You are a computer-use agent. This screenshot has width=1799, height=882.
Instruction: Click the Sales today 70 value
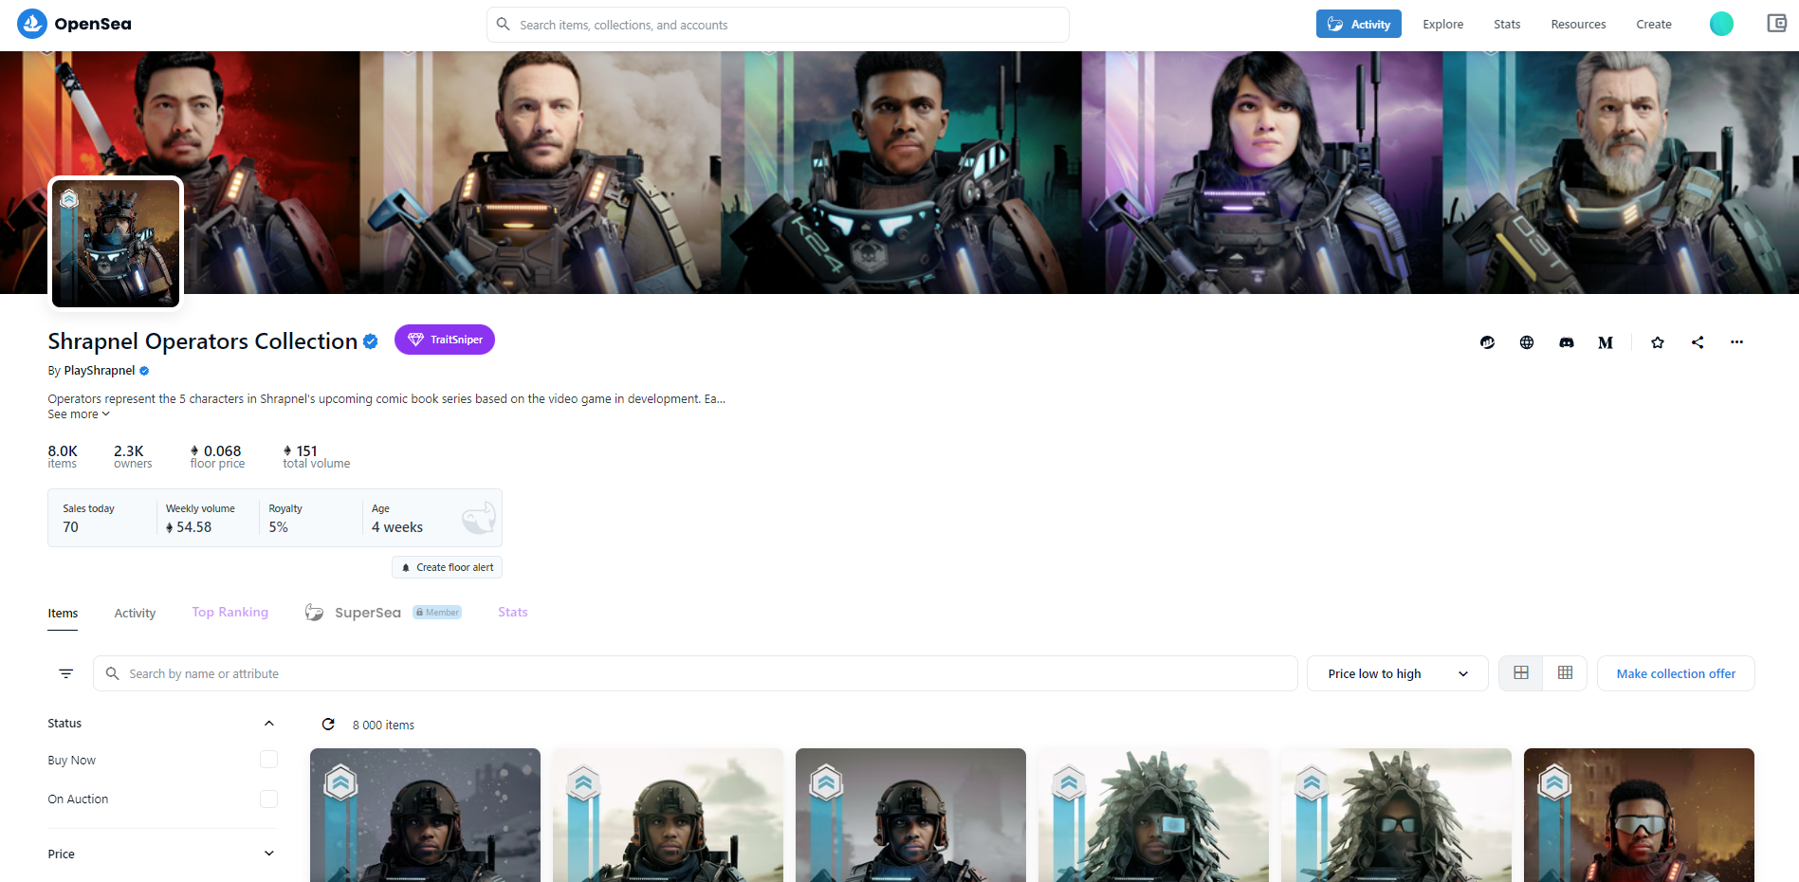pos(71,527)
